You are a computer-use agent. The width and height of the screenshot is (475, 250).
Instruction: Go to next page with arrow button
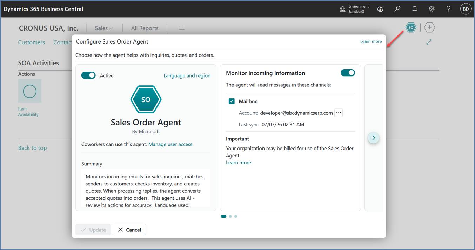(x=373, y=138)
